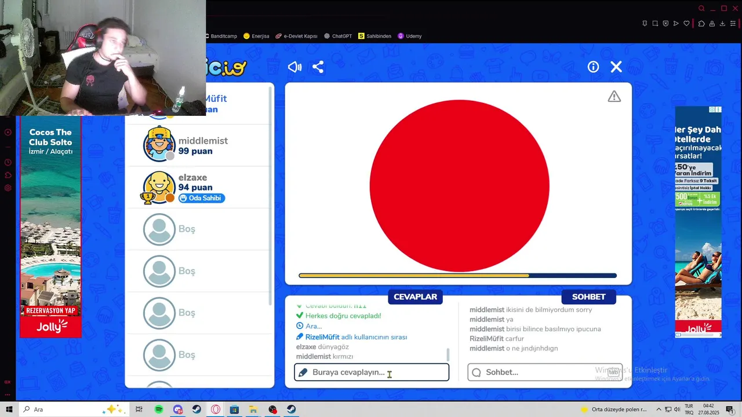Open the Enerjisa bookmark
This screenshot has height=417, width=742.
click(x=256, y=36)
